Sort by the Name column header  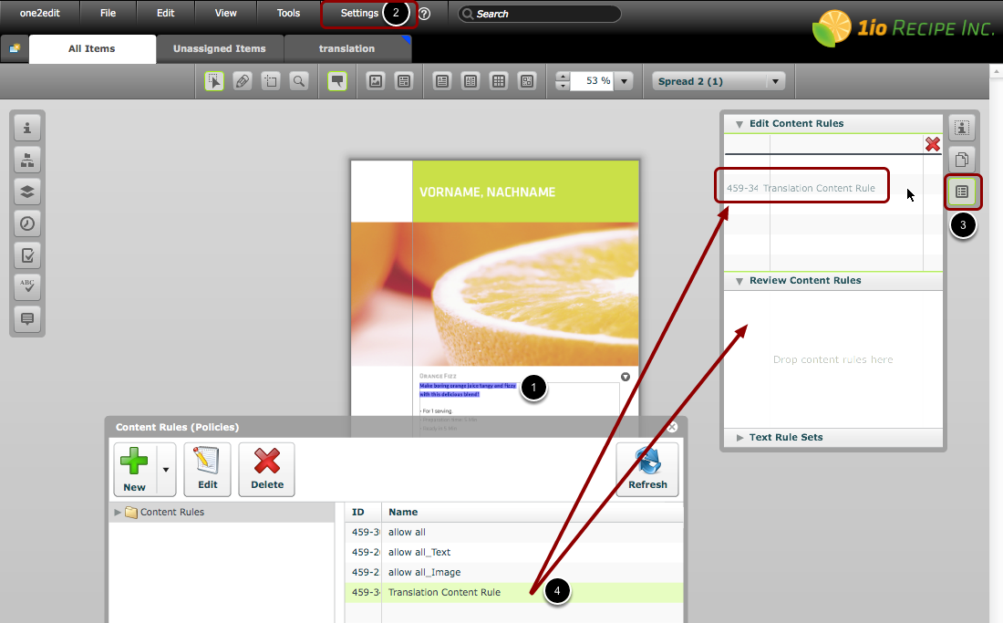tap(533, 512)
